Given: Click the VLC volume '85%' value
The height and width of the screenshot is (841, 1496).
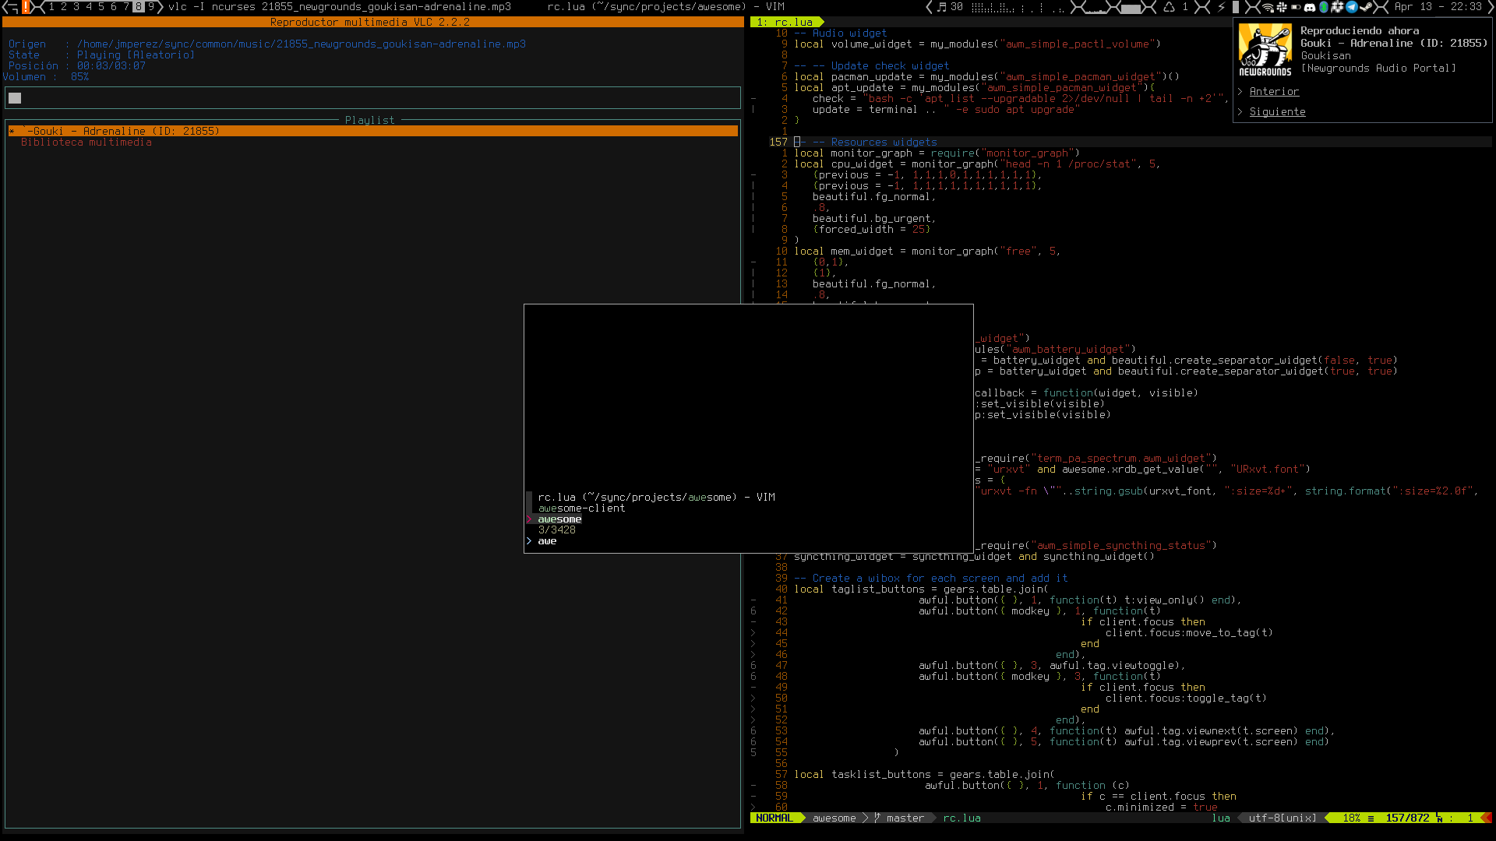Looking at the screenshot, I should (79, 77).
